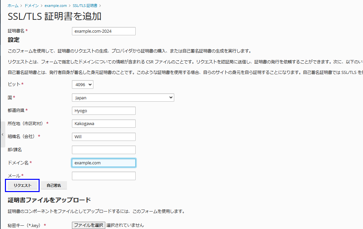Open the ビット key size dropdown
The height and width of the screenshot is (229, 363).
click(x=82, y=85)
